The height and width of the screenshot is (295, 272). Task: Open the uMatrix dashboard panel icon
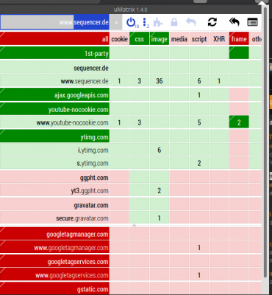pyautogui.click(x=252, y=22)
